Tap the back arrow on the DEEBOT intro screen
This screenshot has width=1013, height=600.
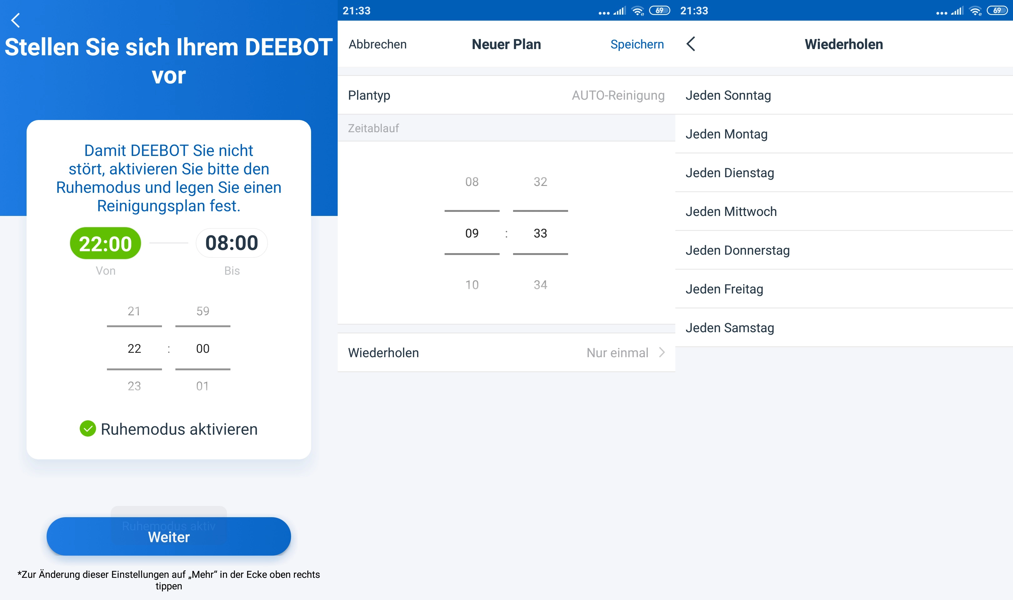click(15, 20)
